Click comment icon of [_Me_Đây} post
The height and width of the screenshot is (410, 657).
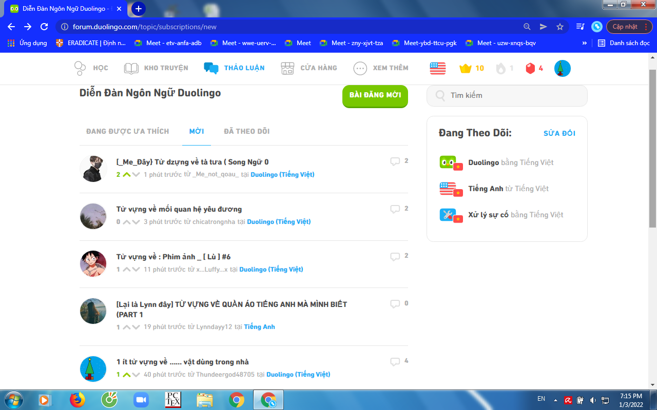click(395, 161)
